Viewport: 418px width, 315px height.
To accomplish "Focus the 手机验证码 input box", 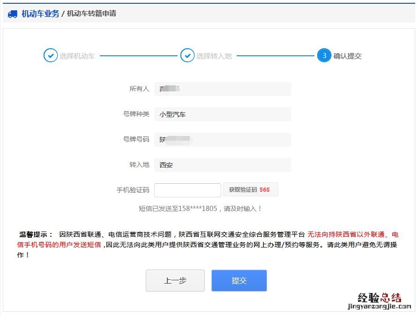I will pyautogui.click(x=187, y=190).
